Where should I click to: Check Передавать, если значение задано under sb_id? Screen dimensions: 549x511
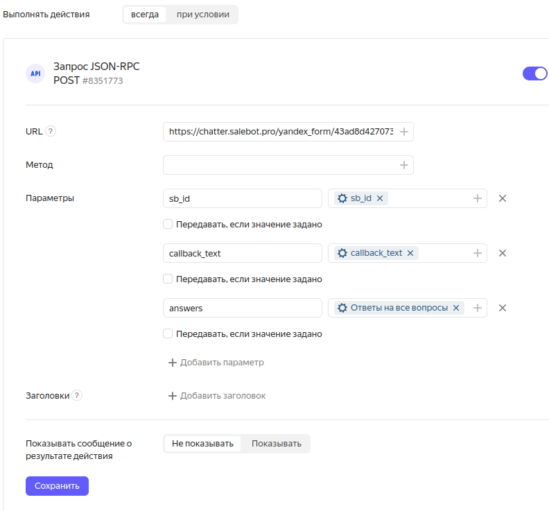click(x=168, y=224)
